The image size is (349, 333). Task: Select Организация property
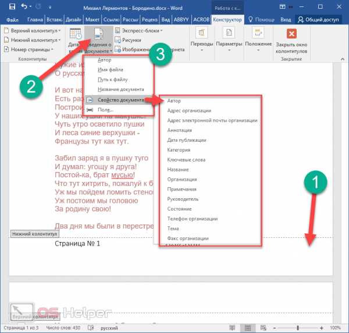(182, 179)
